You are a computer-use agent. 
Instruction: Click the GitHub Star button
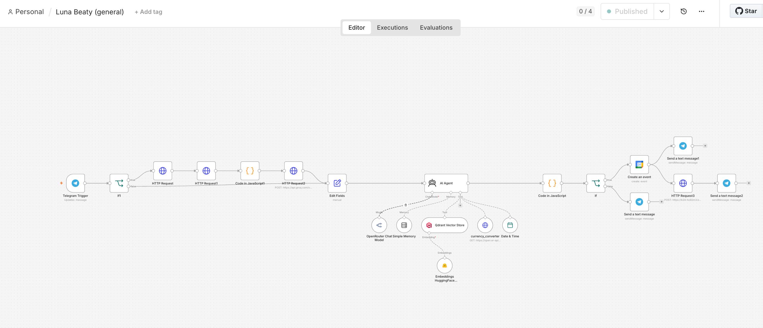click(746, 11)
